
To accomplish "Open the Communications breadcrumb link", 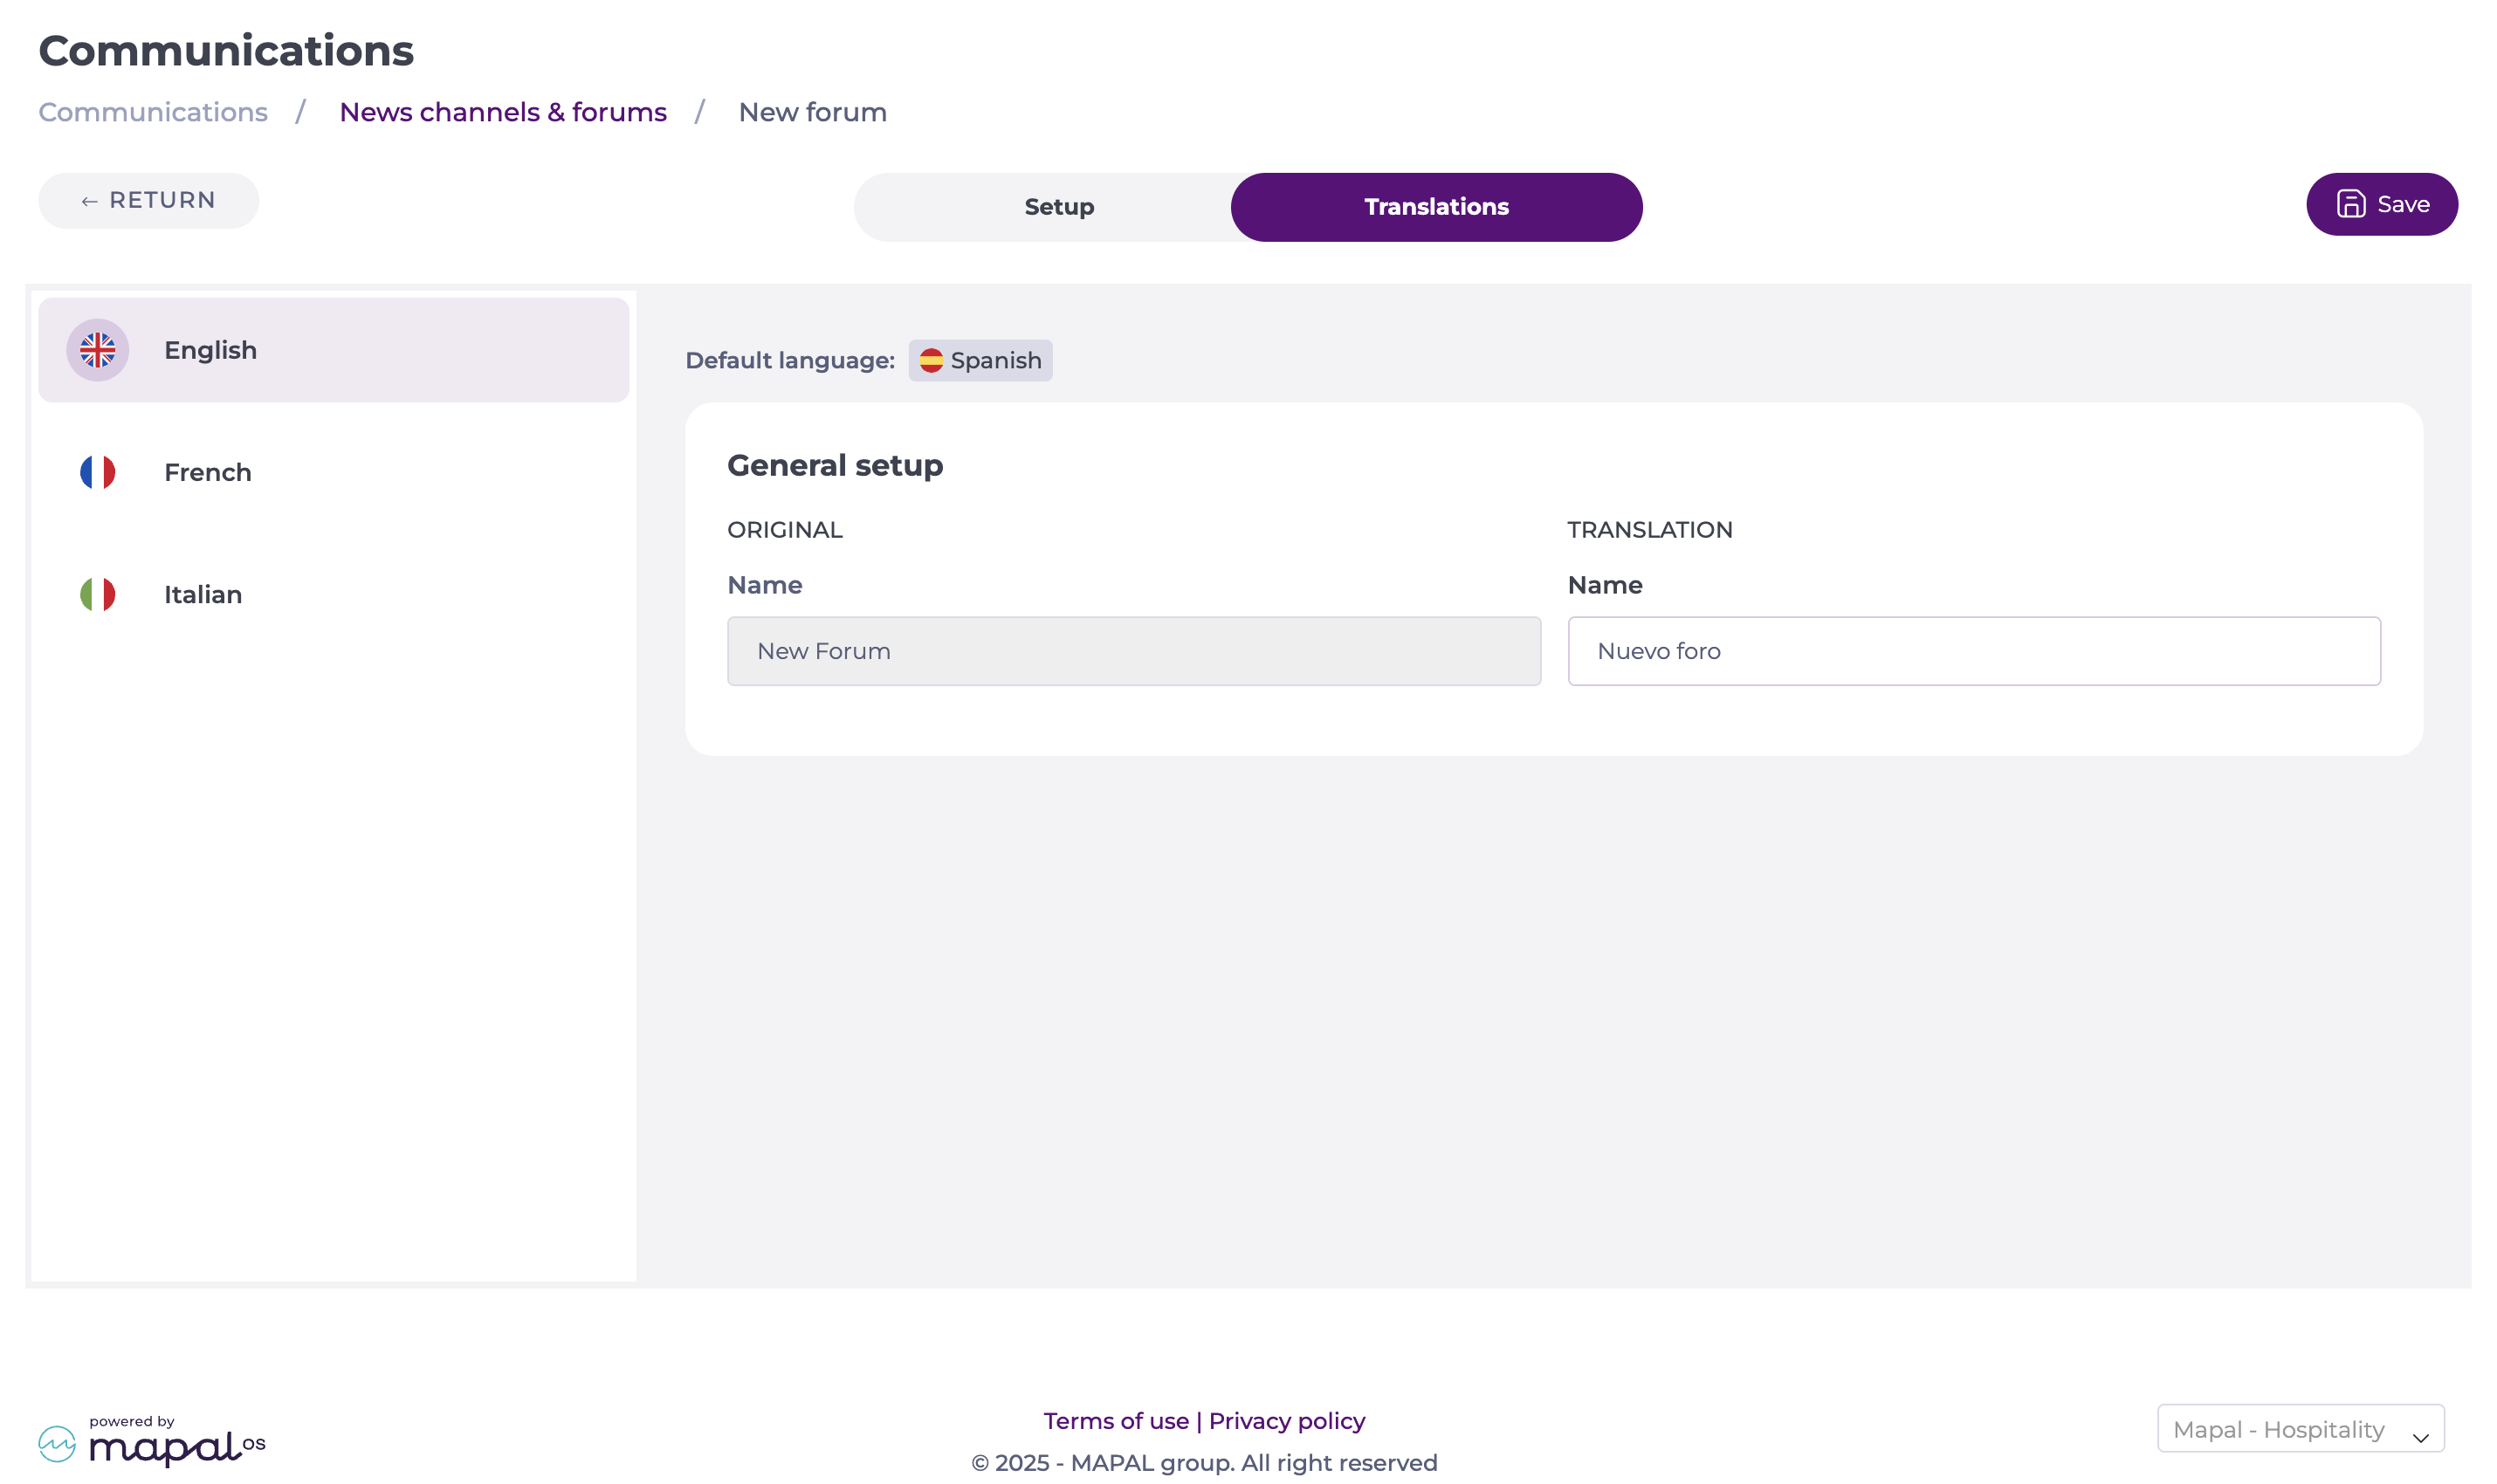I will point(153,112).
